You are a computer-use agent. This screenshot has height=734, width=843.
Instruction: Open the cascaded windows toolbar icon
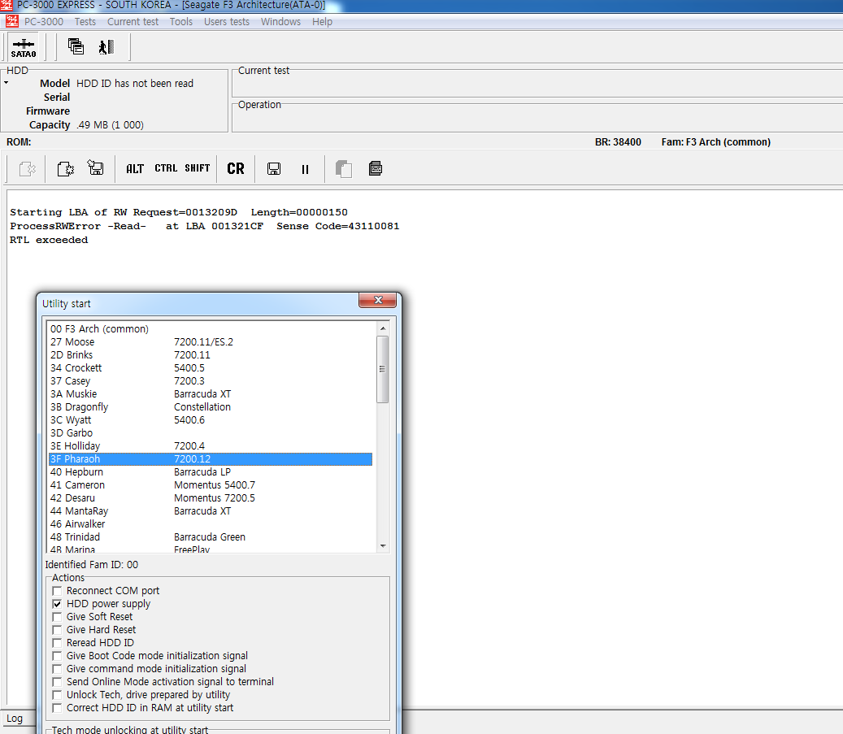point(76,47)
